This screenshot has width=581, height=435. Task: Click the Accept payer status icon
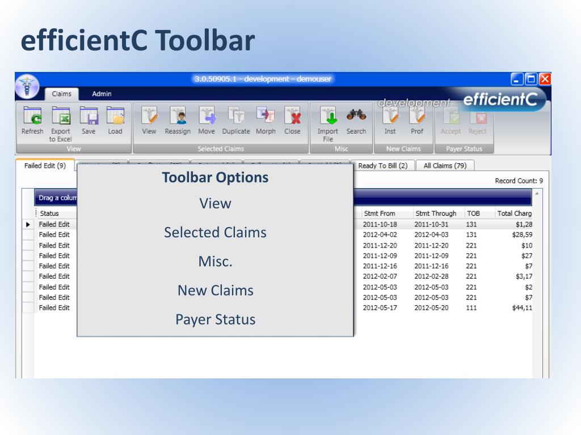pyautogui.click(x=451, y=122)
